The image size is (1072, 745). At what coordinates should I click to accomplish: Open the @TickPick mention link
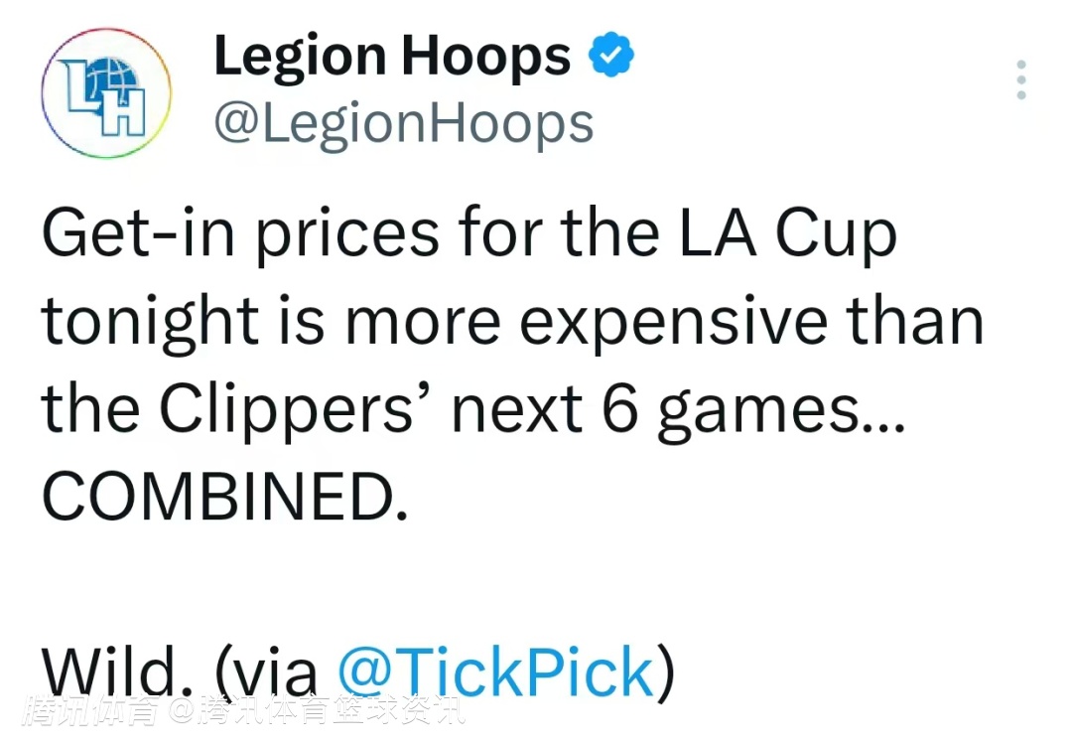tap(496, 672)
